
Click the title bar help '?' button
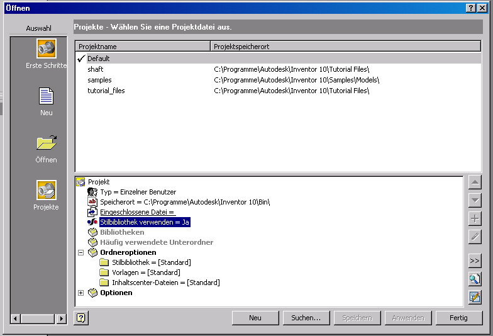click(470, 8)
